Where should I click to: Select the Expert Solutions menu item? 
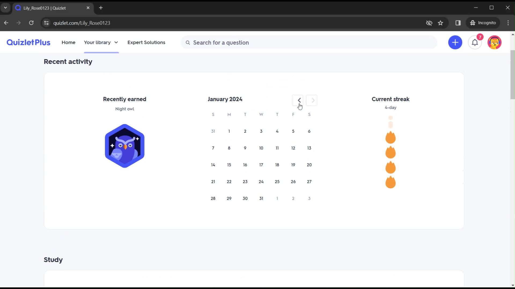[146, 42]
